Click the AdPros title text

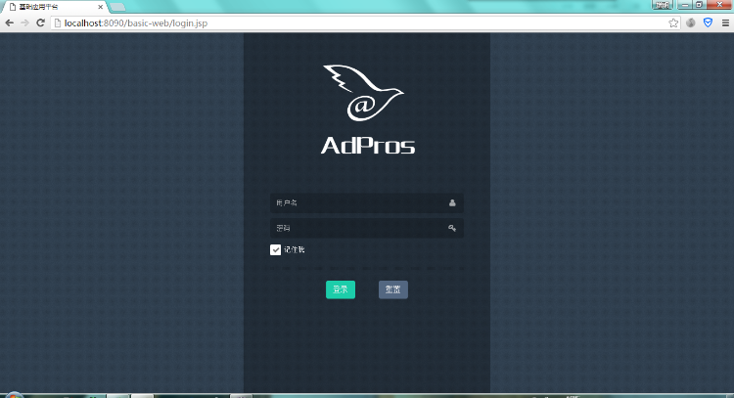(368, 145)
